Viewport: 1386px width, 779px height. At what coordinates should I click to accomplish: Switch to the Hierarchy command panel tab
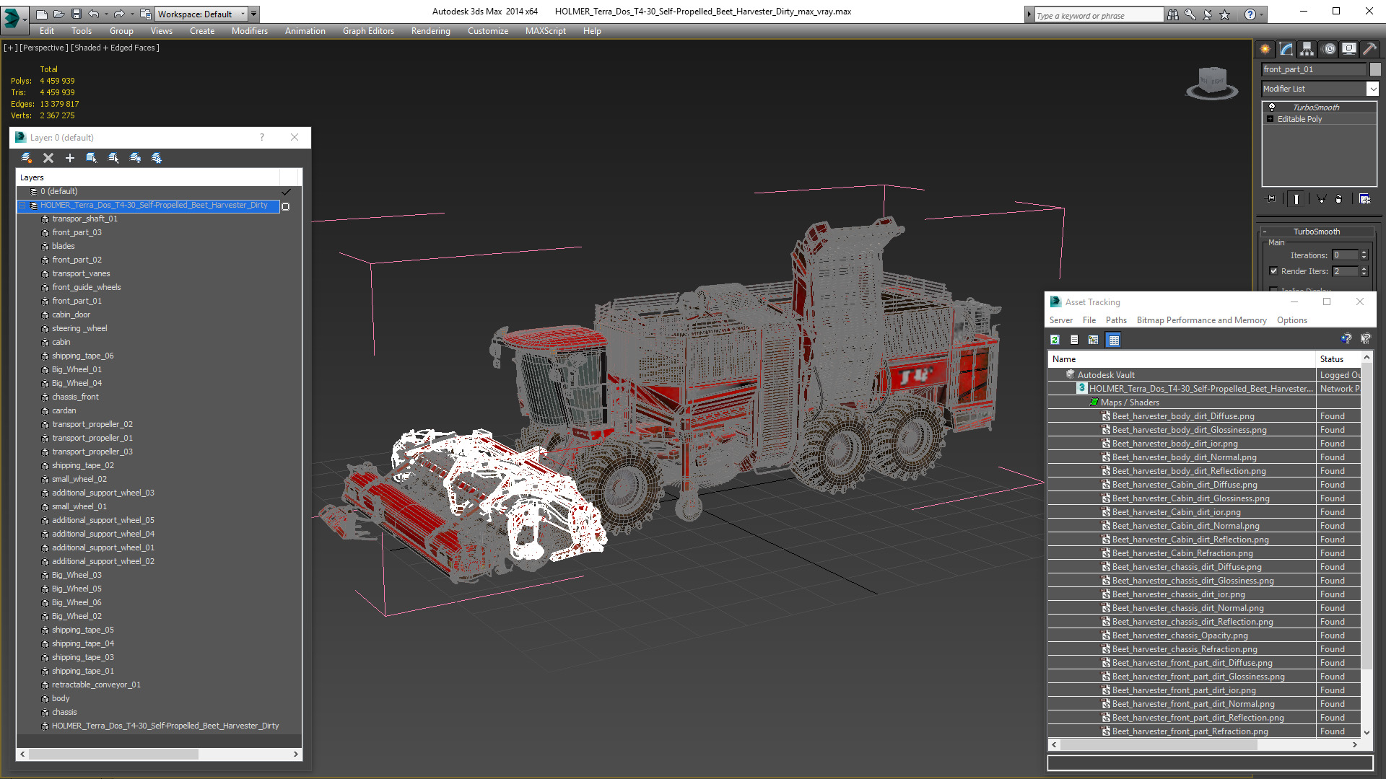[x=1307, y=49]
